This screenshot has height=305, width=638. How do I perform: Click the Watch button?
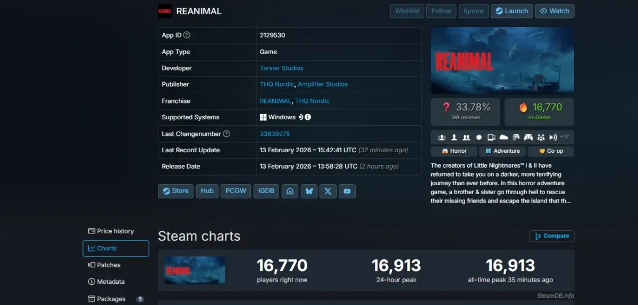555,11
